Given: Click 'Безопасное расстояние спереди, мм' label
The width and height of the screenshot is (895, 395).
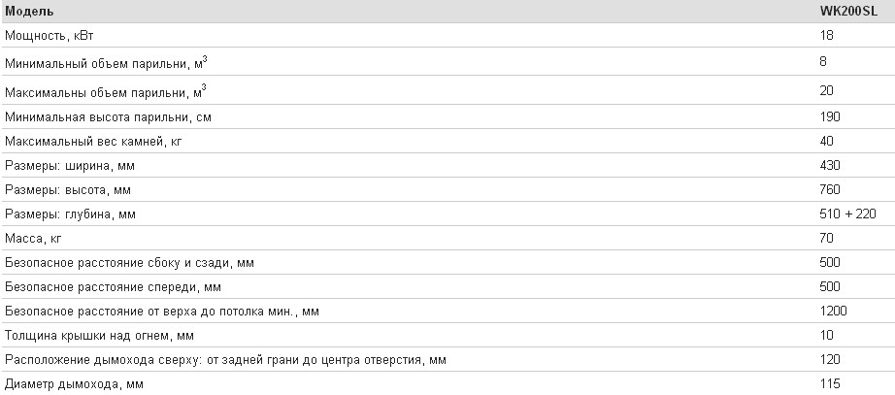Looking at the screenshot, I should [113, 286].
